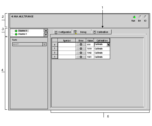Expand the Channel 0 tree node
Screen dimensions: 152x126
(x=12, y=31)
